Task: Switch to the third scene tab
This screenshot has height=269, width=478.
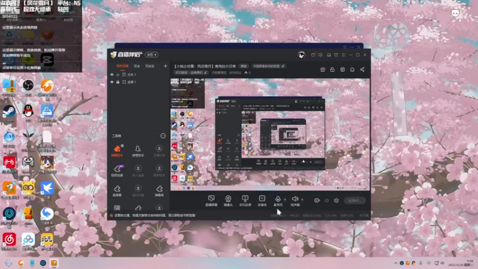Action: tap(150, 66)
